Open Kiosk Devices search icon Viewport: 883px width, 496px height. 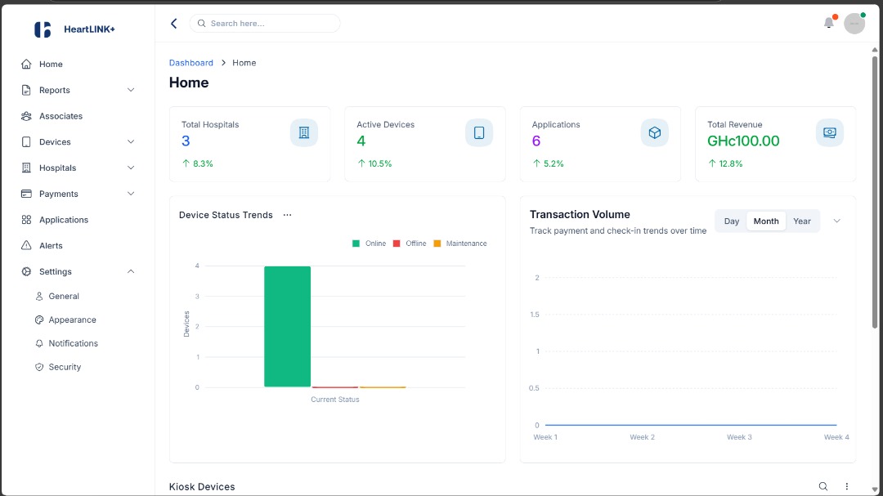click(823, 486)
